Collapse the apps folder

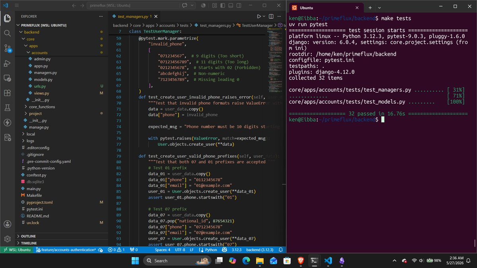pyautogui.click(x=62, y=46)
